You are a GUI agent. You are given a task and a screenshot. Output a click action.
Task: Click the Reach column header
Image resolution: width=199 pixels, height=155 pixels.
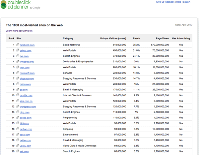tap(136, 38)
